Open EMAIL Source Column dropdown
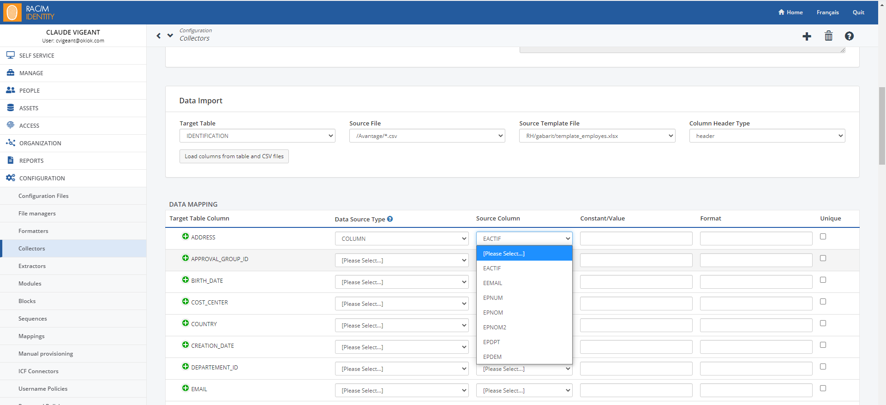The height and width of the screenshot is (405, 886). coord(524,390)
